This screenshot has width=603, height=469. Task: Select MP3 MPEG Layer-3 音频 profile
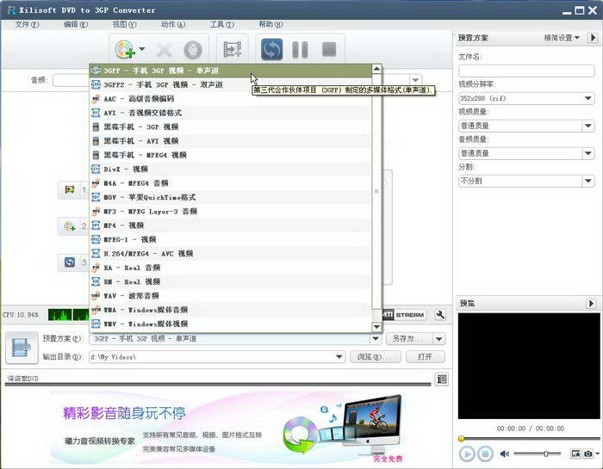(x=231, y=211)
